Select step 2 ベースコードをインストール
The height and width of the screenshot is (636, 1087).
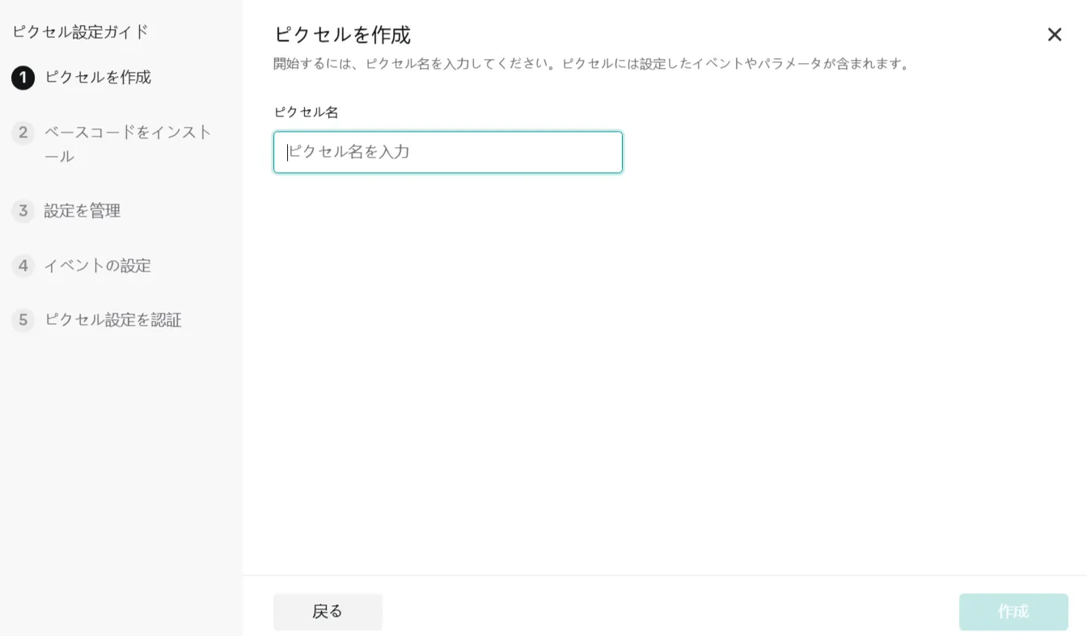[112, 144]
